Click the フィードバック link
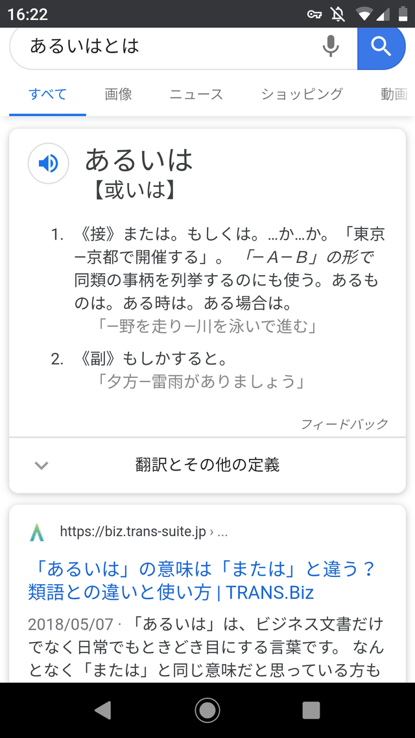Viewport: 415px width, 738px height. (x=344, y=424)
